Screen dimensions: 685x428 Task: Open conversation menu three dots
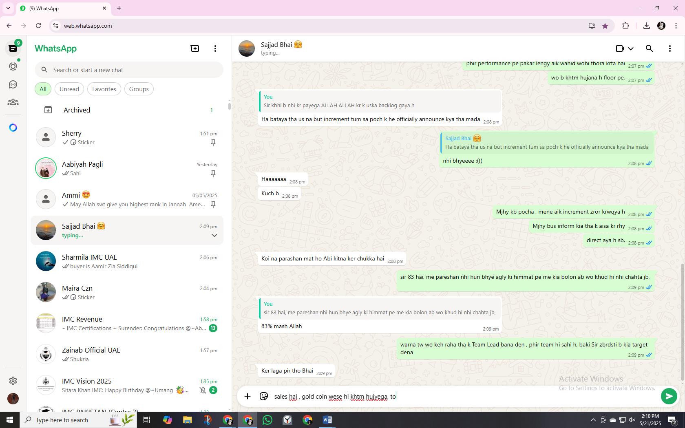tap(670, 49)
